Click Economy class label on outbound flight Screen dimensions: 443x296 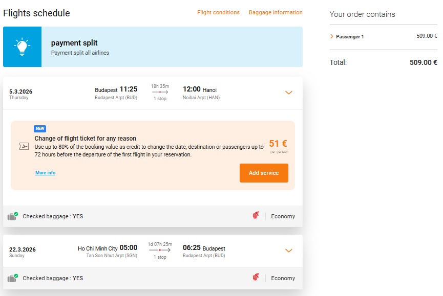(283, 216)
